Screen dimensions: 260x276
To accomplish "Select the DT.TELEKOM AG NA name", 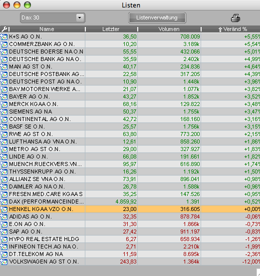I will [36, 254].
